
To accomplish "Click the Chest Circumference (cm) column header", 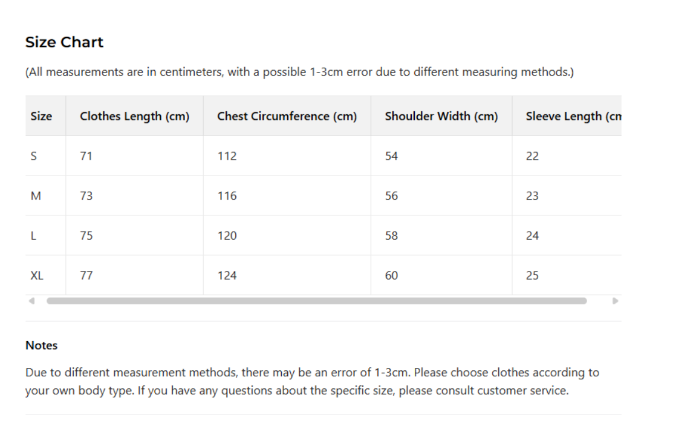I will (x=287, y=116).
